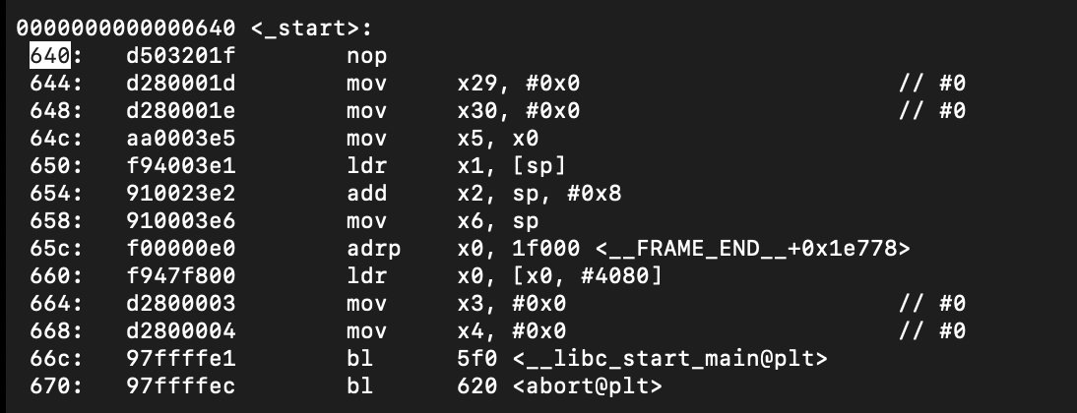
Task: Click the 97ffffec opcode at 670
Action: tap(180, 385)
